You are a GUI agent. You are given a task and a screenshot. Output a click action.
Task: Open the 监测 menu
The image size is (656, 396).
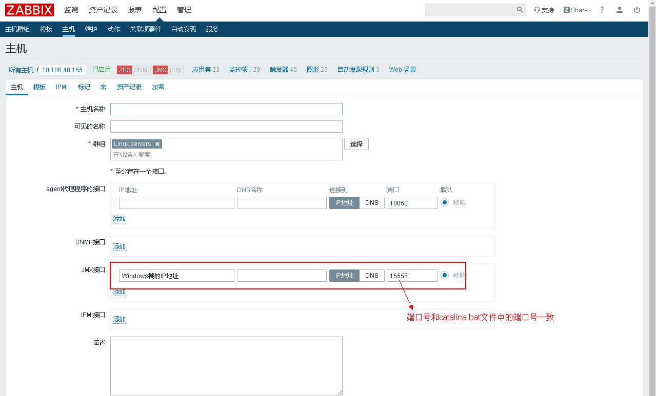71,10
